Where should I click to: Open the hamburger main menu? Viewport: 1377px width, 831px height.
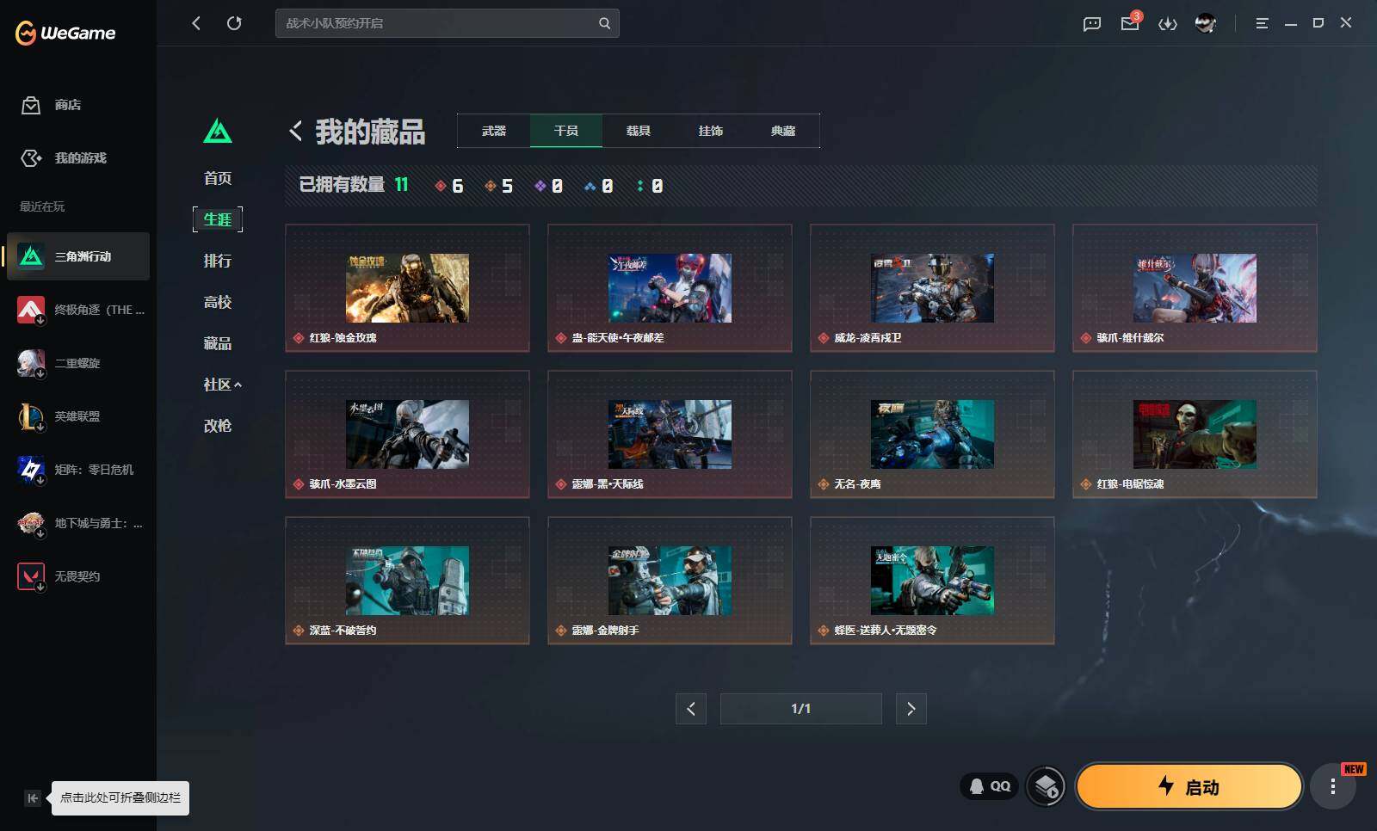pos(1262,23)
